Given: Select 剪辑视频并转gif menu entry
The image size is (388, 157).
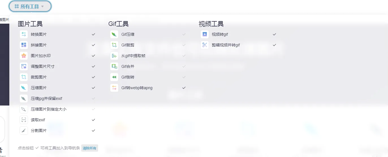Looking at the screenshot, I should pyautogui.click(x=226, y=45).
